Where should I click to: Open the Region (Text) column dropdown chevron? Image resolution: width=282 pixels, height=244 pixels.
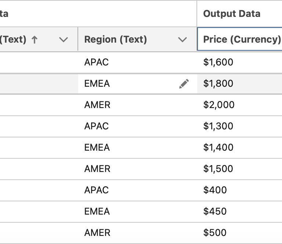(182, 40)
